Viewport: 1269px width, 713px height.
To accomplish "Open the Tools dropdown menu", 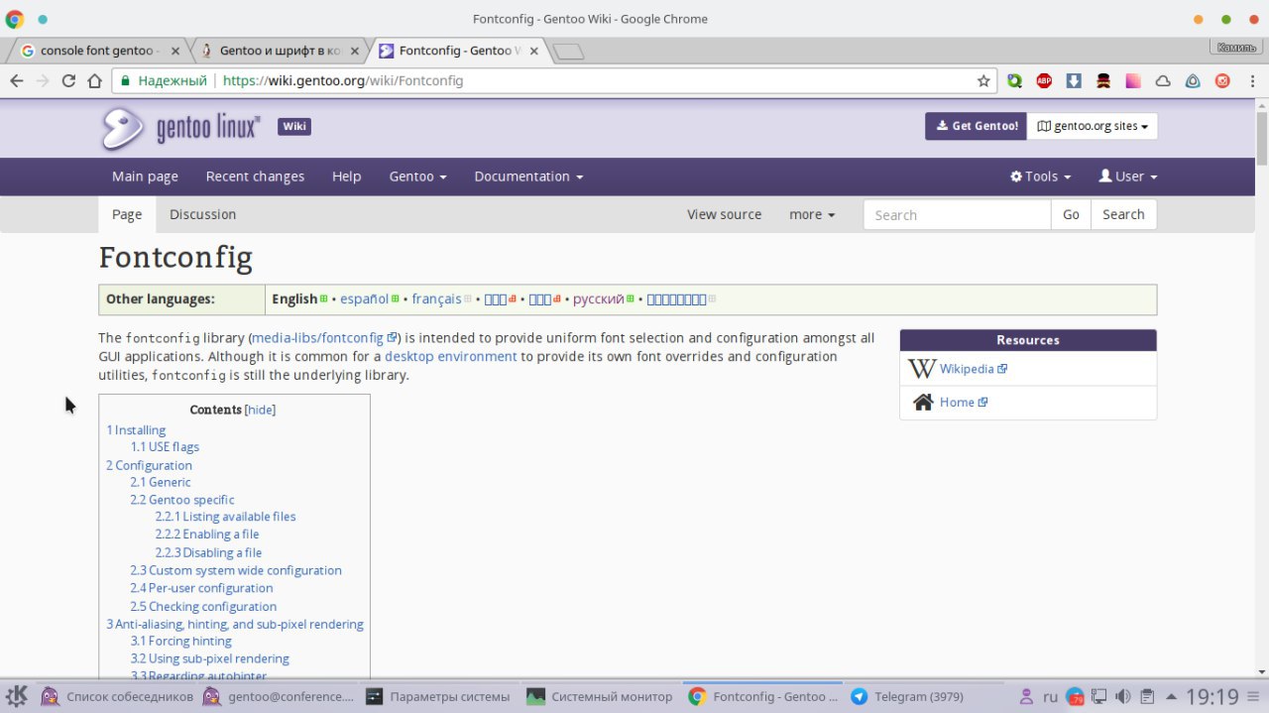I will [x=1040, y=177].
